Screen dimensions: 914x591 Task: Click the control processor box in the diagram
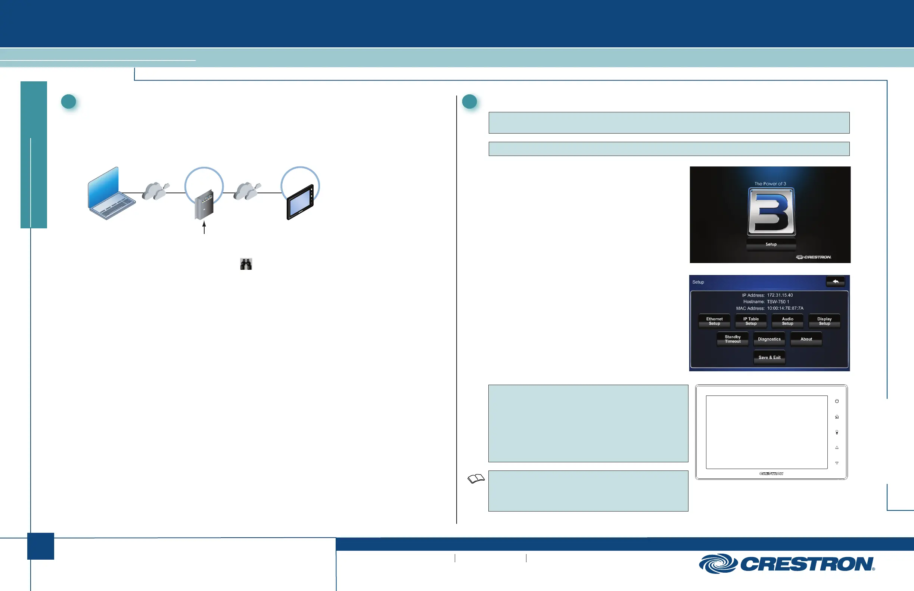(x=204, y=205)
